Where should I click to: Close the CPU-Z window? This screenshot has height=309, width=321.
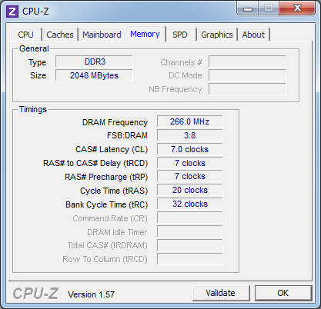tap(297, 8)
